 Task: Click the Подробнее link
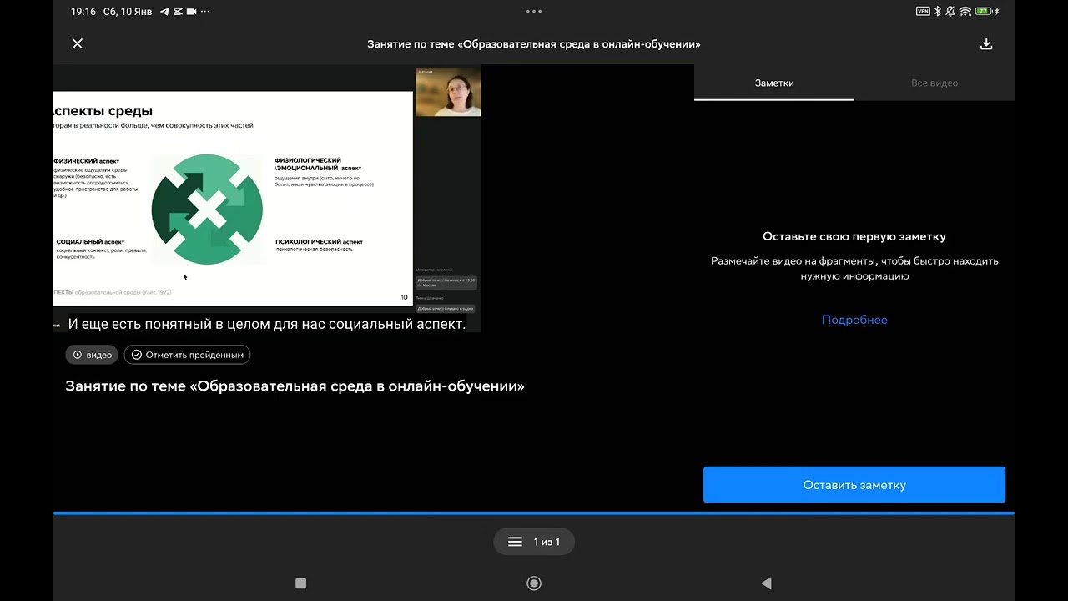pos(854,320)
